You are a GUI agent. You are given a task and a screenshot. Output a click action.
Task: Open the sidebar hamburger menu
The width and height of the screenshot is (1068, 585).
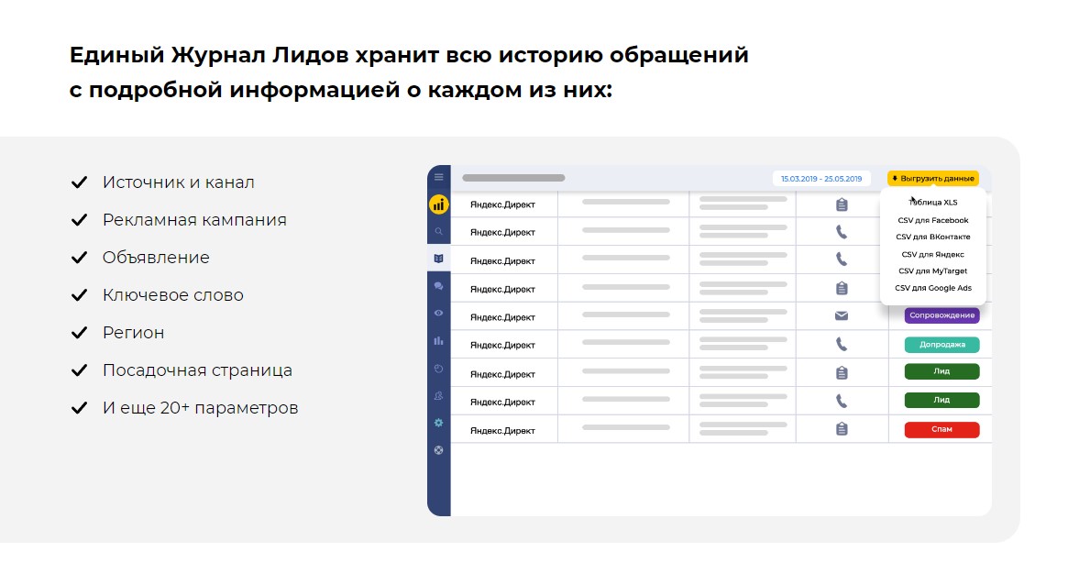(x=439, y=176)
